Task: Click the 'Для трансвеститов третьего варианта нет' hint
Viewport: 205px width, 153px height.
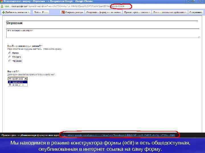Action: tap(31, 75)
